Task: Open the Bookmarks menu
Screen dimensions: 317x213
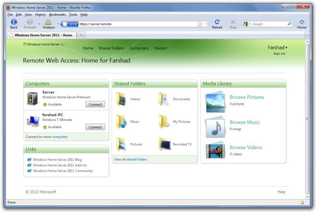Action: tap(58, 14)
